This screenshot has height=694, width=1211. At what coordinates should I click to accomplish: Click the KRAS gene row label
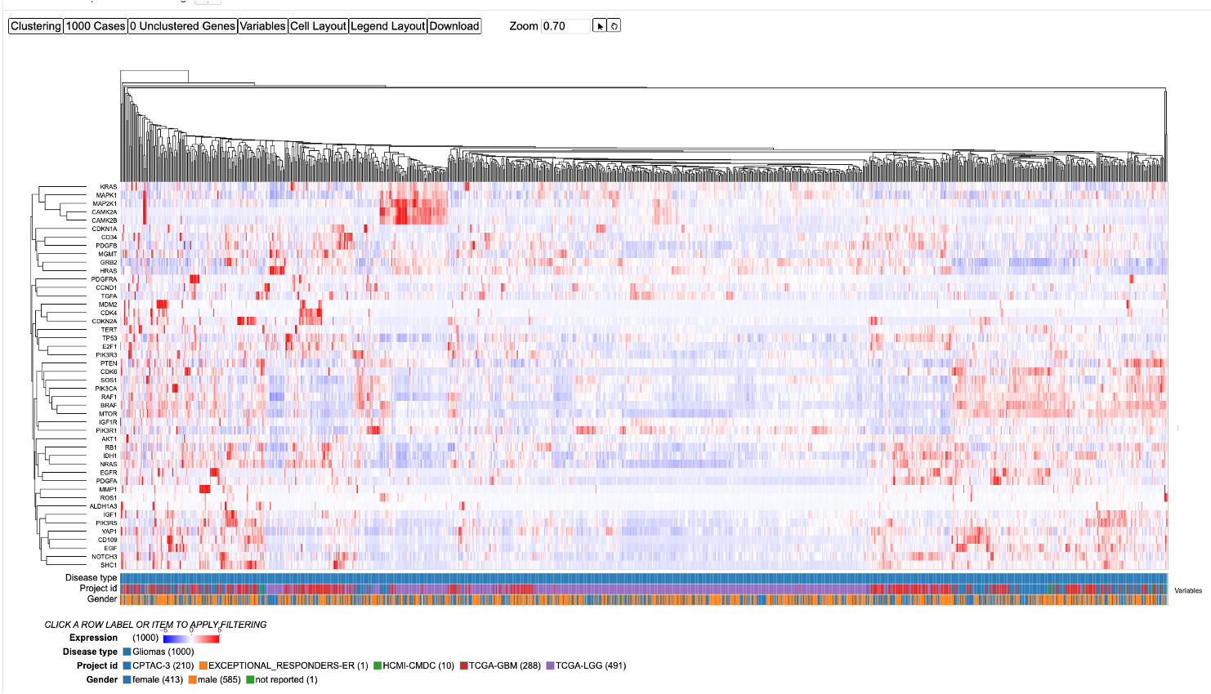pos(108,187)
